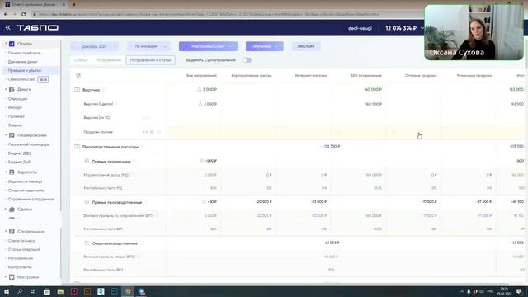The width and height of the screenshot is (528, 297).
Task: Click the Сделки section briefcase icon
Action: pyautogui.click(x=12, y=210)
